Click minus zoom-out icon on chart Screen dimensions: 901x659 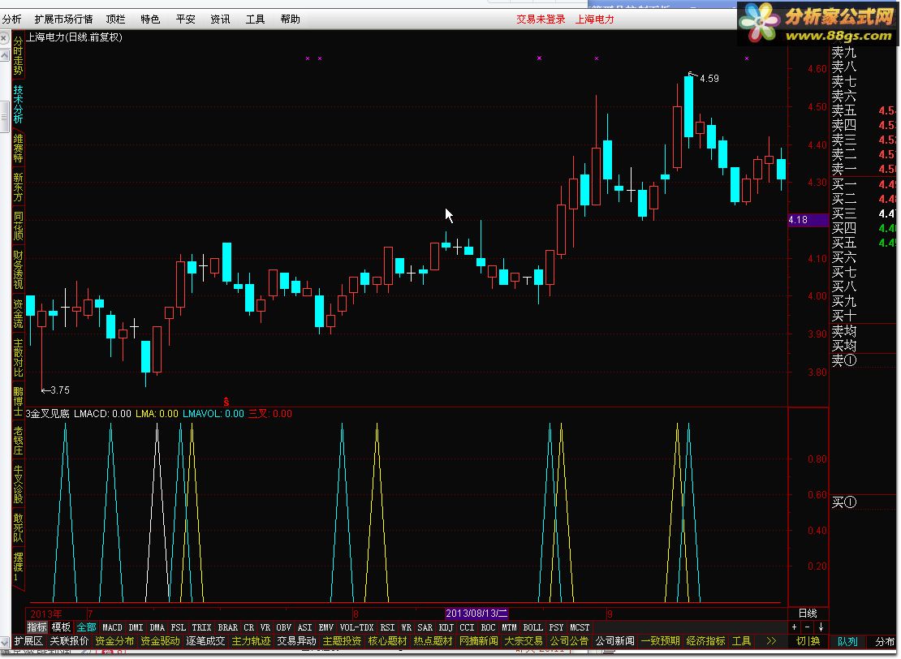click(x=808, y=627)
